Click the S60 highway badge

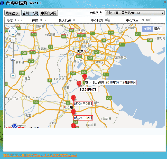(73, 73)
